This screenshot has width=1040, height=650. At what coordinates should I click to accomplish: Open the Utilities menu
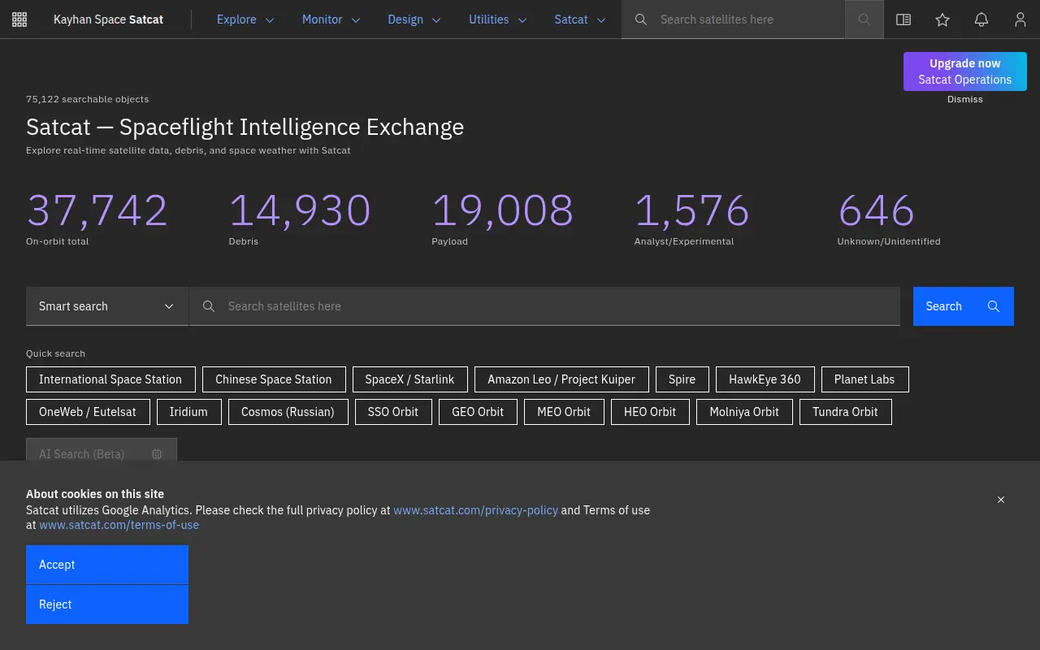pos(497,19)
